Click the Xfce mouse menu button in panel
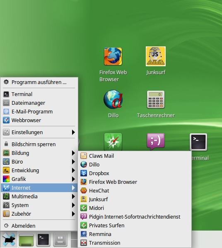This screenshot has height=248, width=222. tap(9, 239)
